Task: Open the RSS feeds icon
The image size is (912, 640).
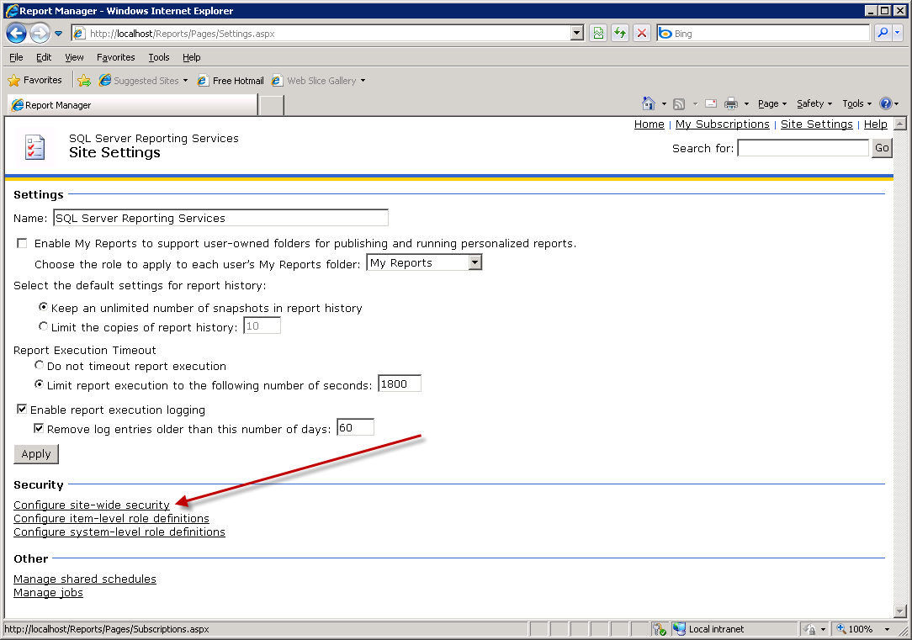Action: click(679, 103)
